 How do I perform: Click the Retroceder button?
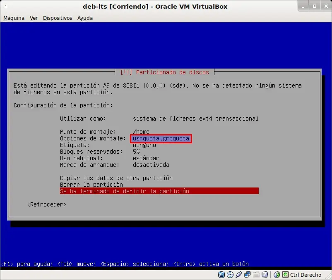(x=47, y=204)
